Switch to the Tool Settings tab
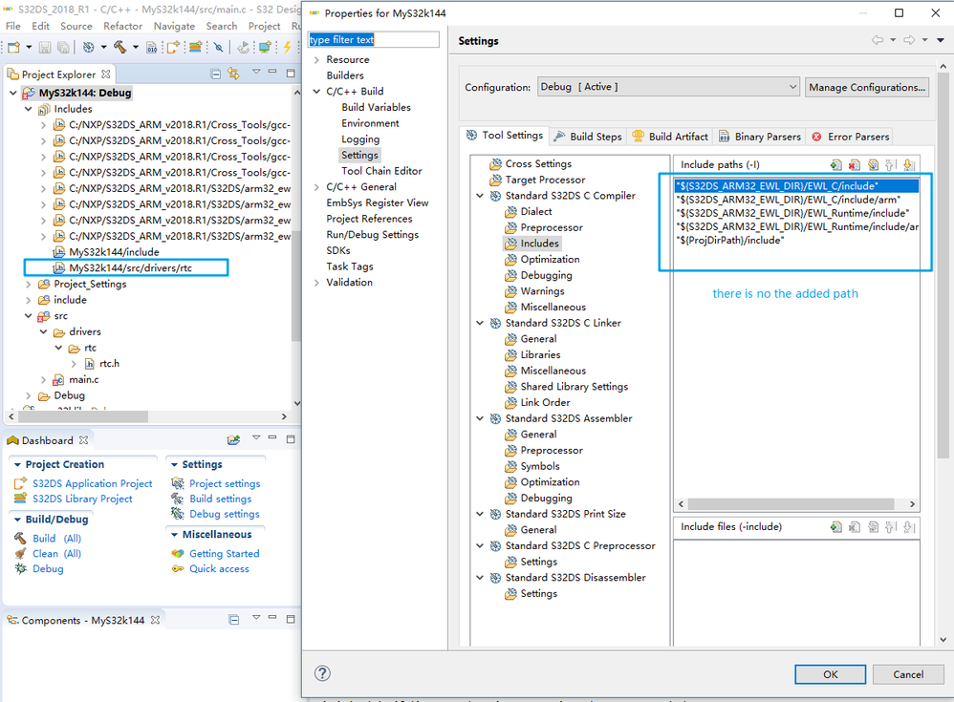The height and width of the screenshot is (702, 954). pyautogui.click(x=505, y=136)
